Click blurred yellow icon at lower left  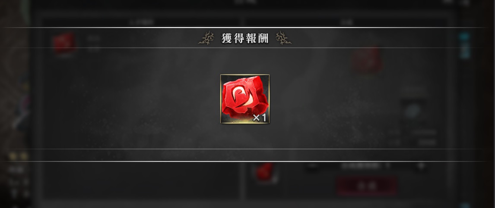click(x=18, y=156)
